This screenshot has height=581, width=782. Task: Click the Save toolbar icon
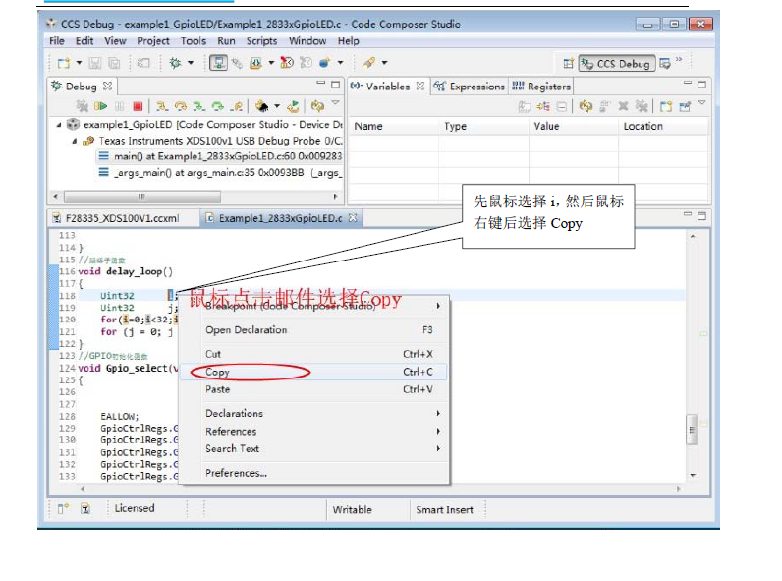click(x=94, y=63)
